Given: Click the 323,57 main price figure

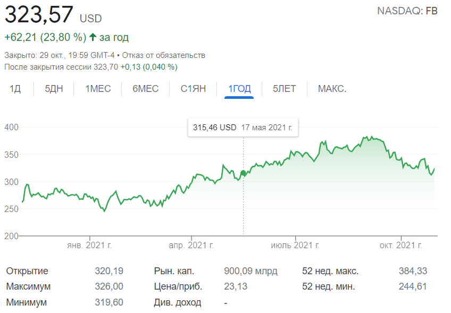Looking at the screenshot, I should (x=39, y=14).
